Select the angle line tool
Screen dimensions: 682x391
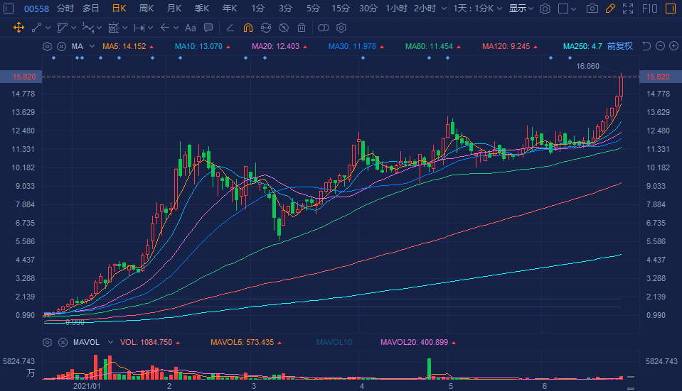click(230, 28)
